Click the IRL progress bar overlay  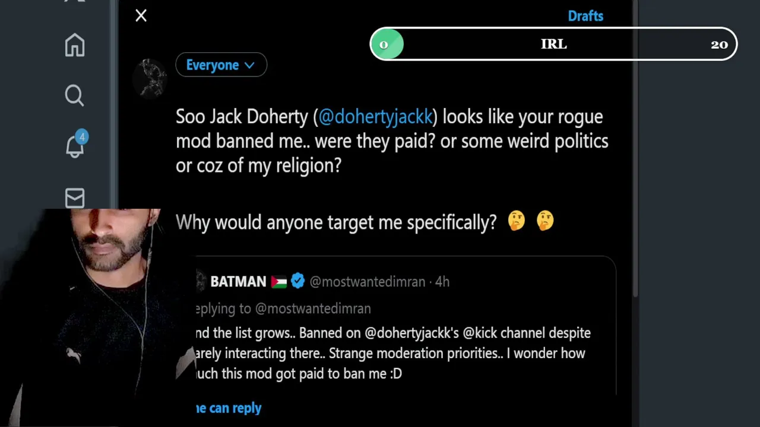point(553,44)
